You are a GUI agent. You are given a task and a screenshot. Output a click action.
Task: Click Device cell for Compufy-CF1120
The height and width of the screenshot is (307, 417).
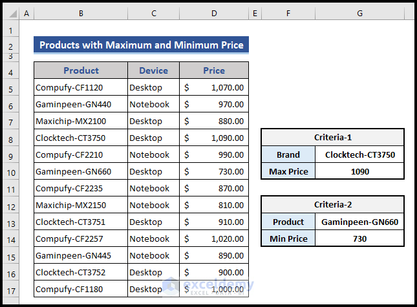154,87
